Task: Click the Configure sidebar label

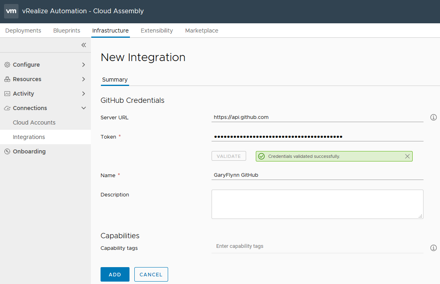Action: 27,65
